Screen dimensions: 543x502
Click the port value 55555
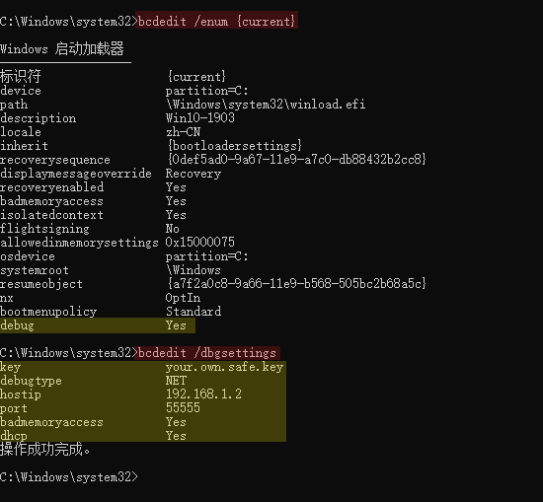click(183, 408)
